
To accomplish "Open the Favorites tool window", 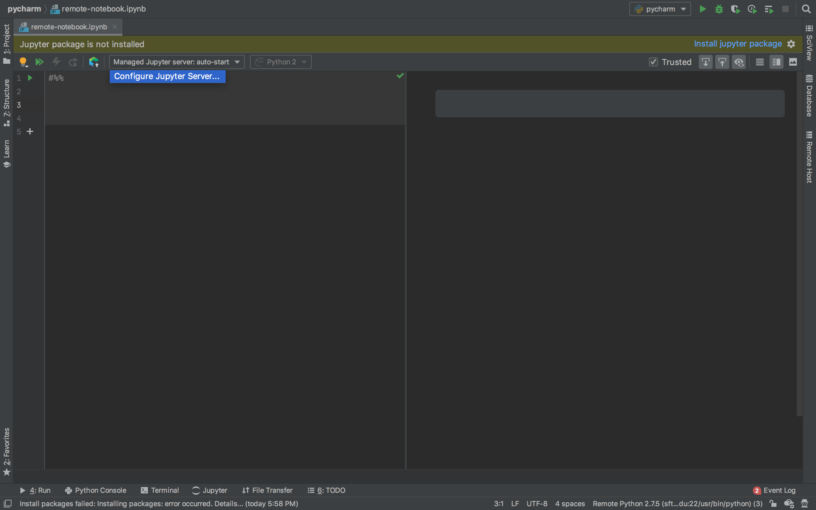I will coord(6,452).
